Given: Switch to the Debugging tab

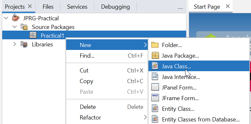Looking at the screenshot, I should [115, 7].
